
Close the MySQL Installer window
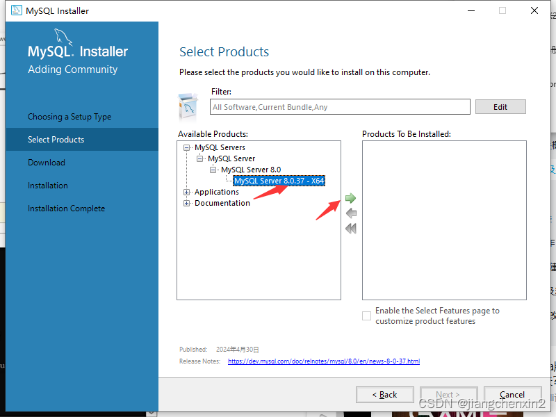(534, 10)
